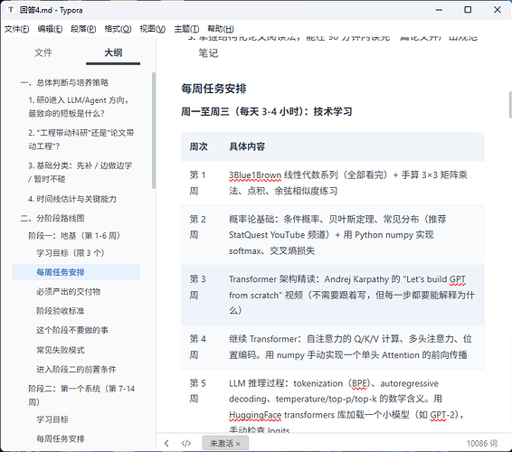
Task: Open the 文件(F) menu
Action: 16,29
